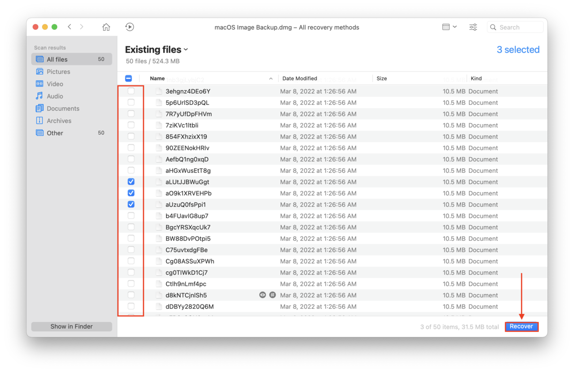Click the document icon of aLUtJJBWuGgt
574x372 pixels.
(x=159, y=182)
